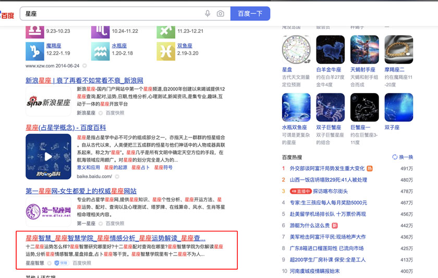Click the 热 badge beside 外交部谈阿富汗
Image resolution: width=438 pixels, height=278 pixels.
(370, 168)
